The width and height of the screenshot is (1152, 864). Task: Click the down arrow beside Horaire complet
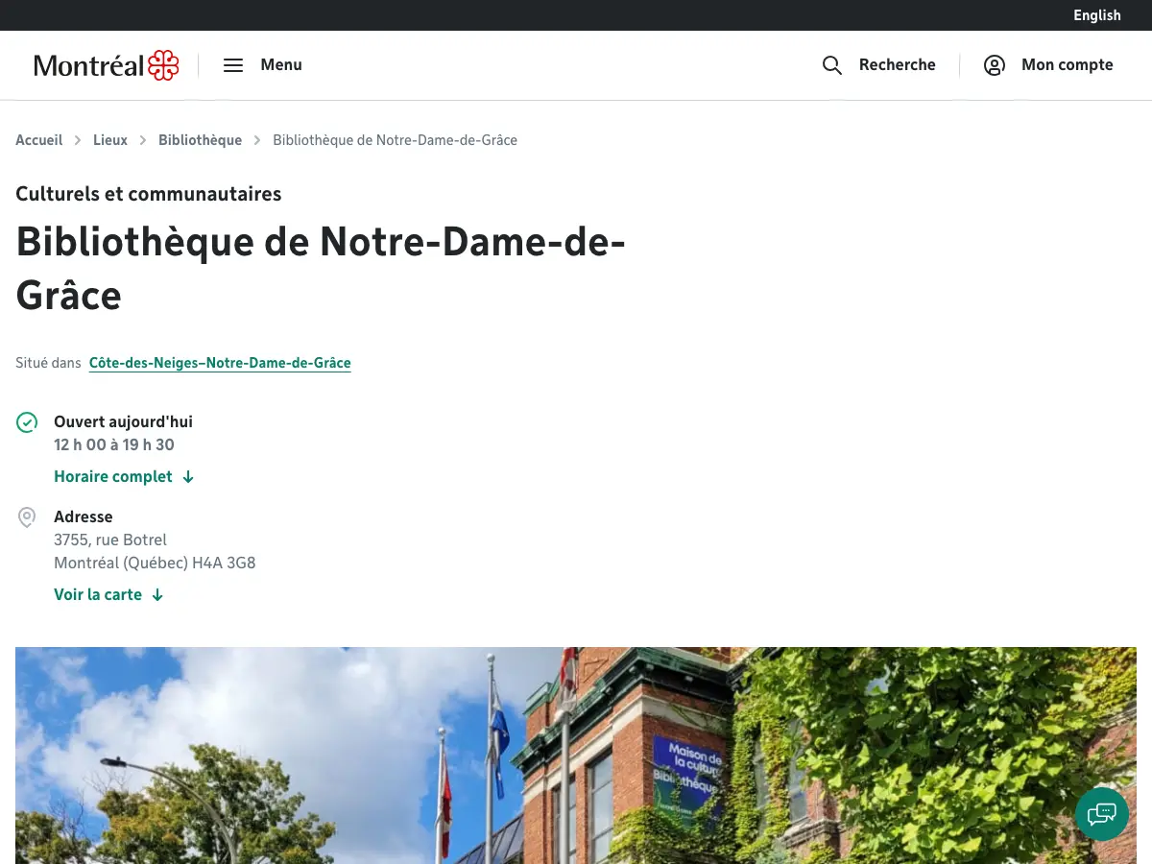188,477
